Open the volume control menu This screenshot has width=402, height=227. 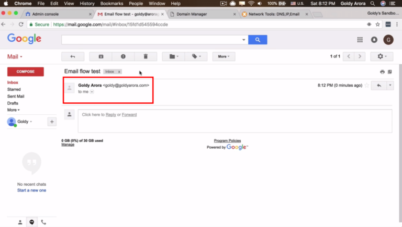260,4
